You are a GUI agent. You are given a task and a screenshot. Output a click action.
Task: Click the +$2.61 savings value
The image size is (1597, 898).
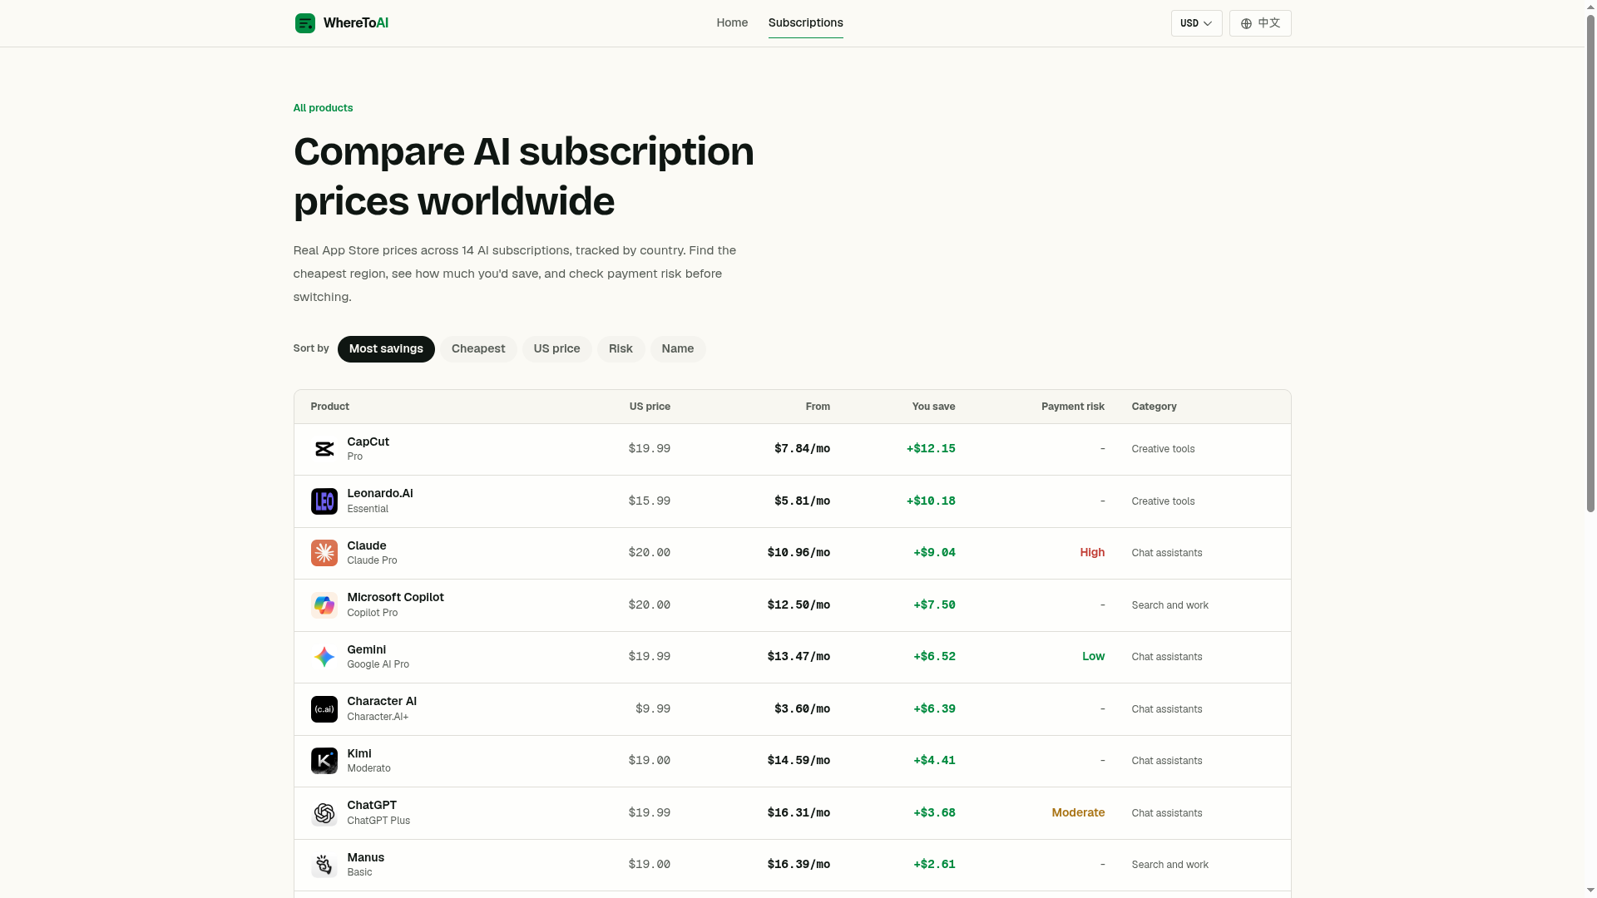(934, 865)
